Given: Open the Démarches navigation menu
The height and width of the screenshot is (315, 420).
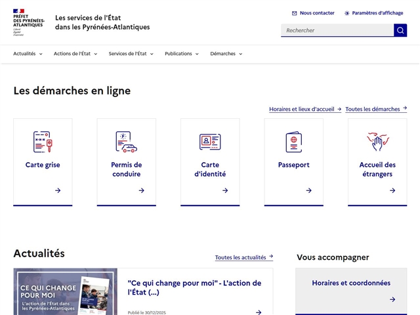Looking at the screenshot, I should [x=226, y=54].
